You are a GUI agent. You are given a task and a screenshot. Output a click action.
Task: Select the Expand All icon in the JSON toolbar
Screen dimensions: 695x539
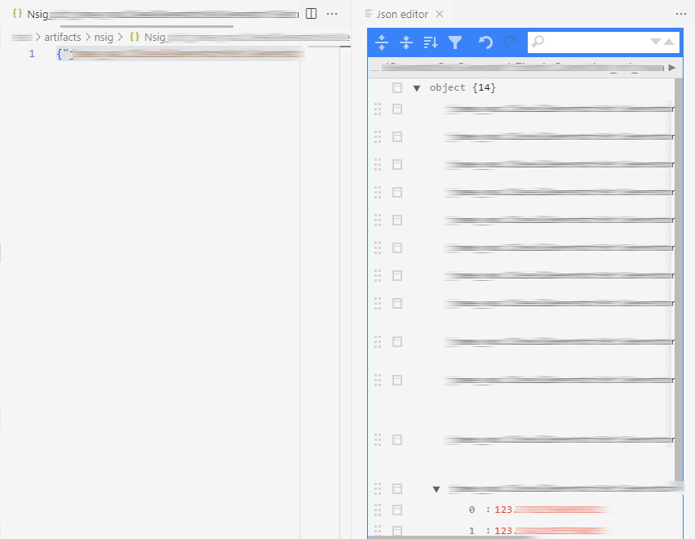(382, 42)
